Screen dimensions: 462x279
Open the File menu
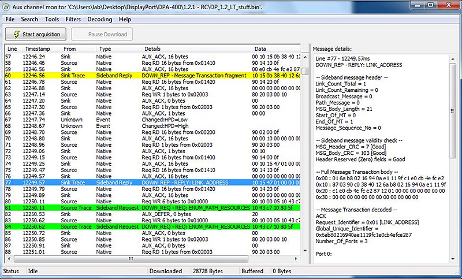10,19
